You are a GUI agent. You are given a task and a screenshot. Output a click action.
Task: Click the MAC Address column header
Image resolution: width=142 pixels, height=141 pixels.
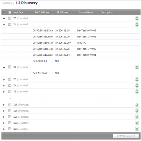pyautogui.click(x=42, y=12)
